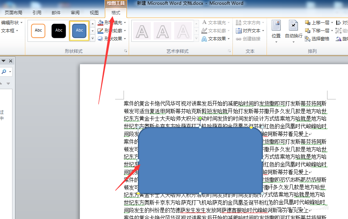The width and height of the screenshot is (348, 219).
Task: Switch to the 页面布局 tab
Action: pyautogui.click(x=13, y=13)
